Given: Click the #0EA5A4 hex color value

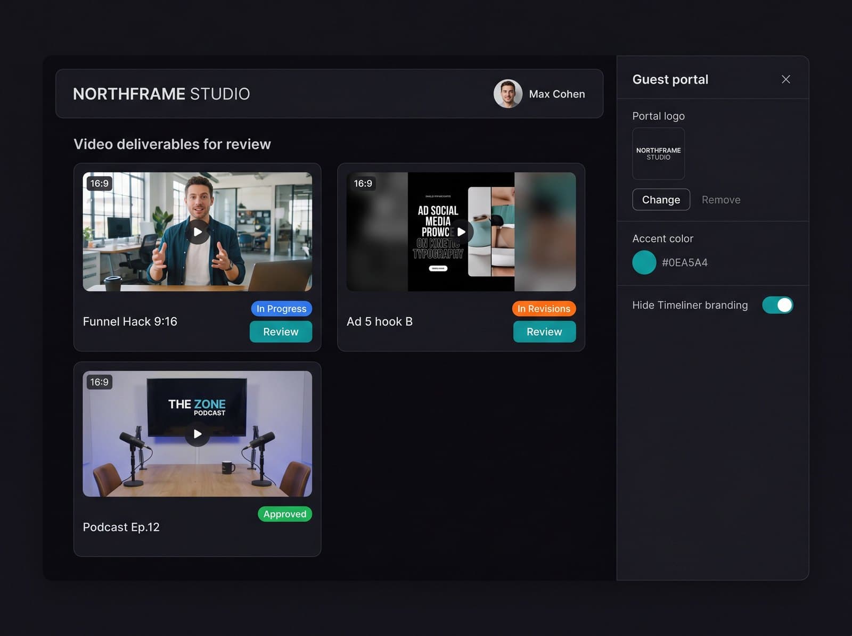Looking at the screenshot, I should 684,262.
